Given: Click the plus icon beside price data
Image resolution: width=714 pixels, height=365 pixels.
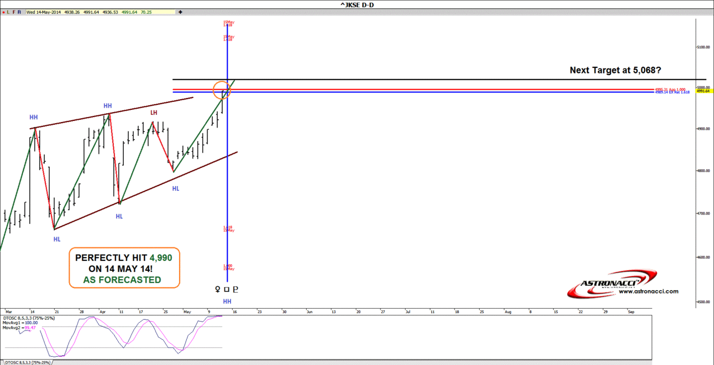Looking at the screenshot, I should click(180, 11).
